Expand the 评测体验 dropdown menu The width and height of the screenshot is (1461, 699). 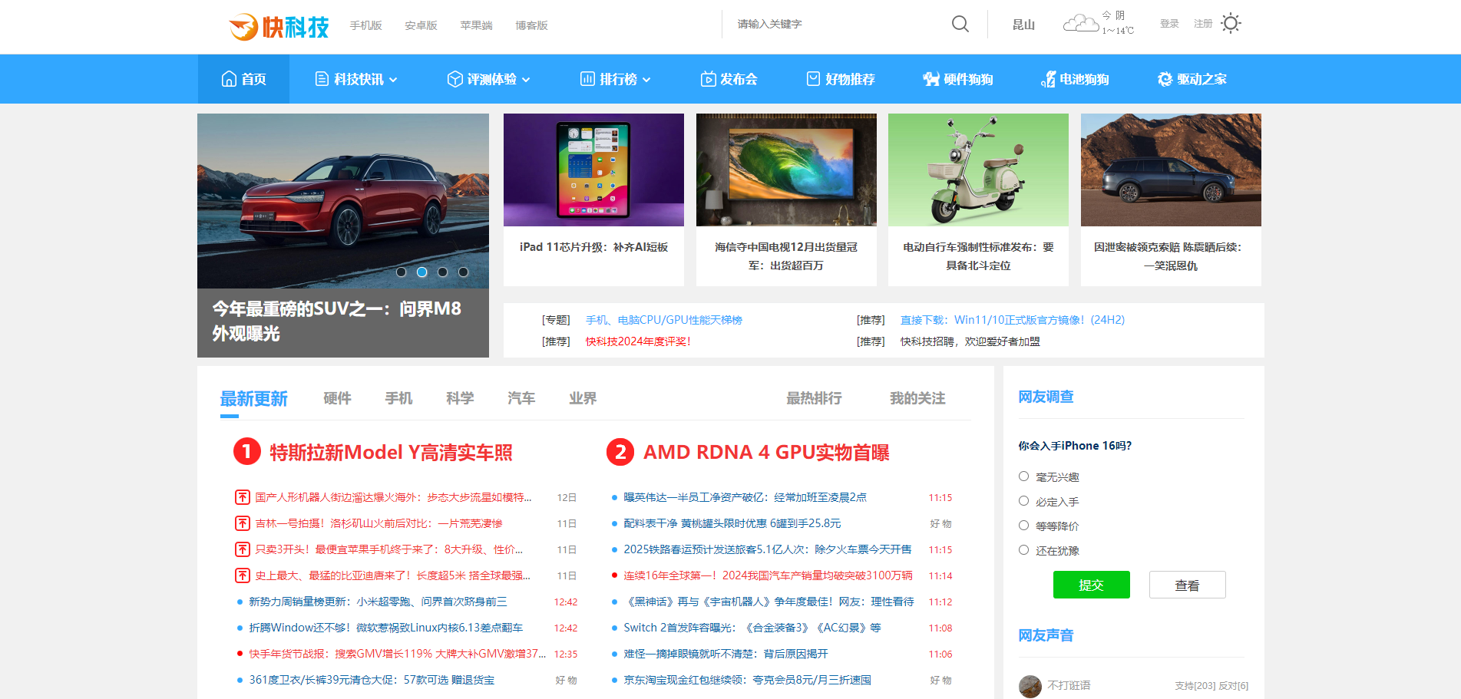[x=489, y=79]
